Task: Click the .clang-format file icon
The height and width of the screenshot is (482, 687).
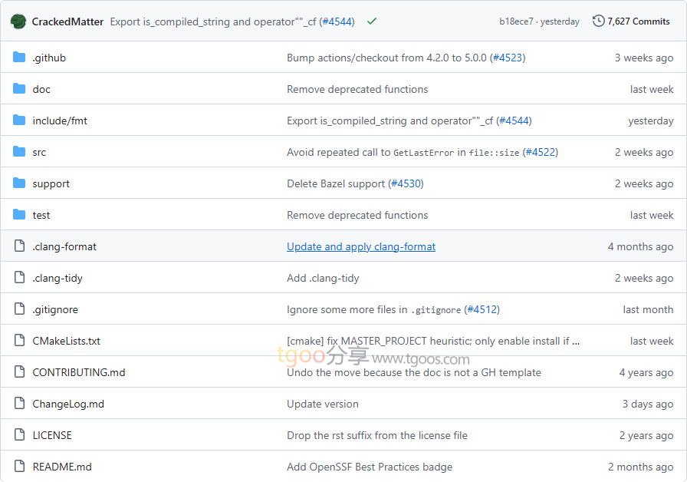Action: pos(19,246)
